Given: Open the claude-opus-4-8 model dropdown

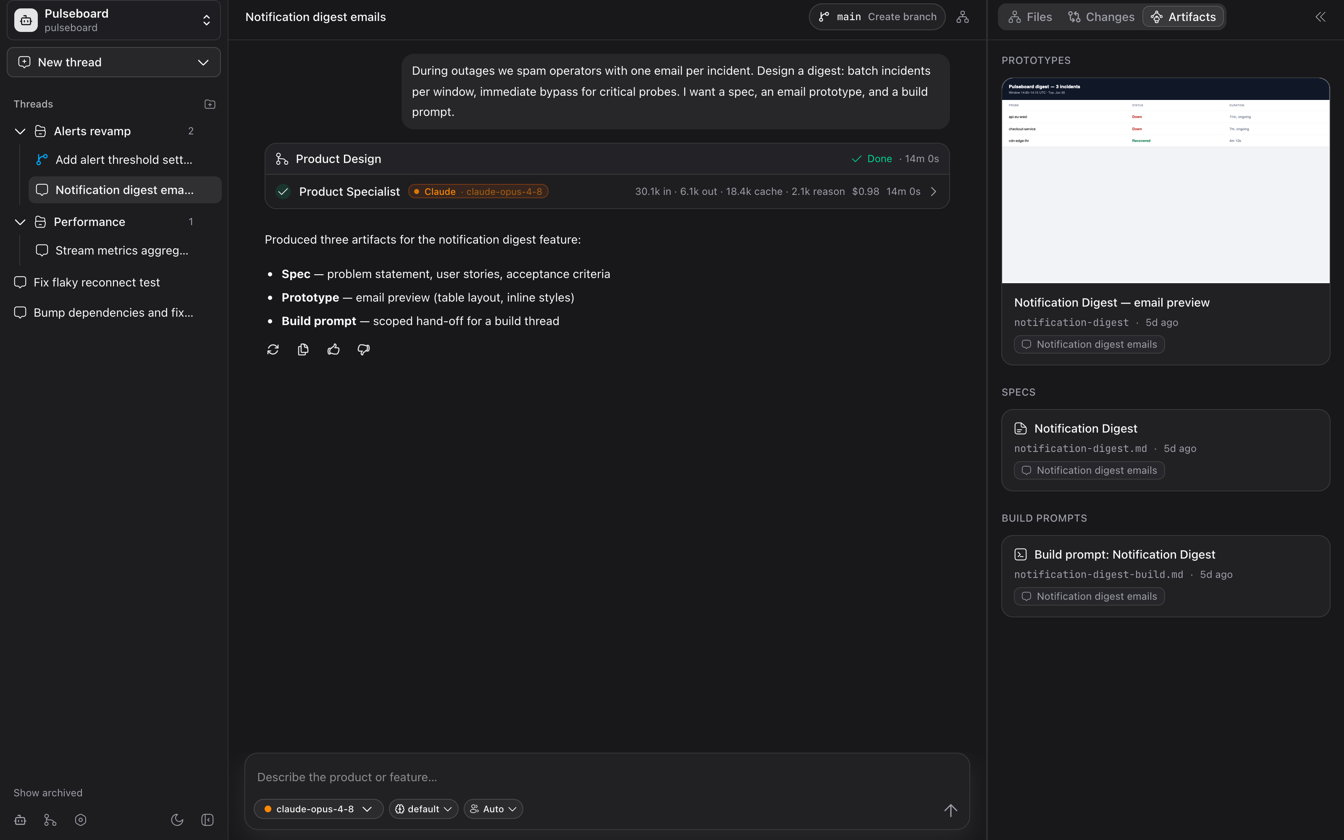Looking at the screenshot, I should (x=318, y=809).
